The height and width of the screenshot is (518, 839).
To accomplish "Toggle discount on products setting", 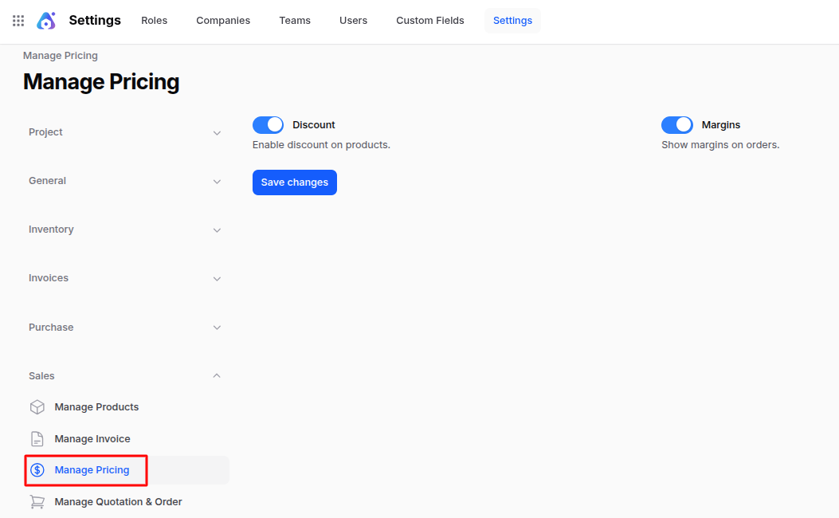I will (x=268, y=124).
